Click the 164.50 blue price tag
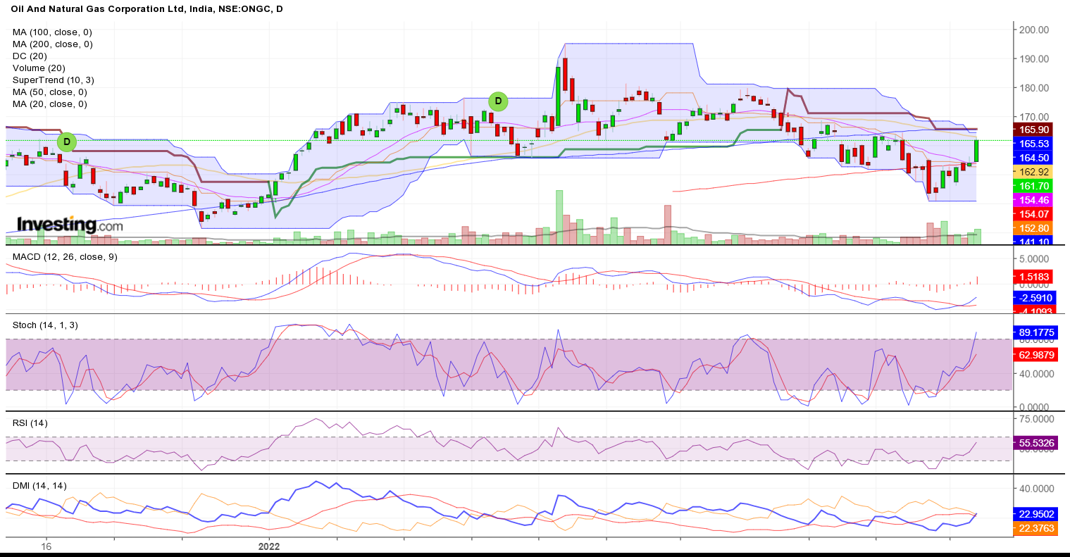 (x=1034, y=158)
